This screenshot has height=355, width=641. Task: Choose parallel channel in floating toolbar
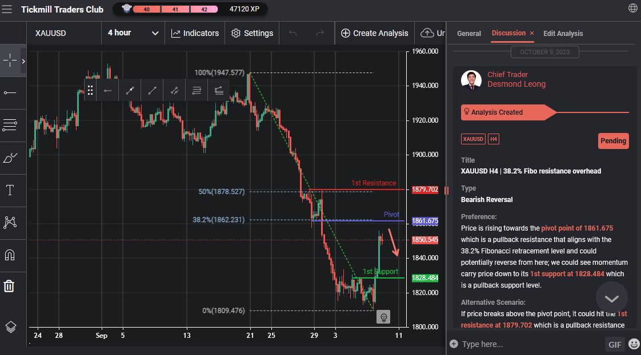(x=175, y=91)
